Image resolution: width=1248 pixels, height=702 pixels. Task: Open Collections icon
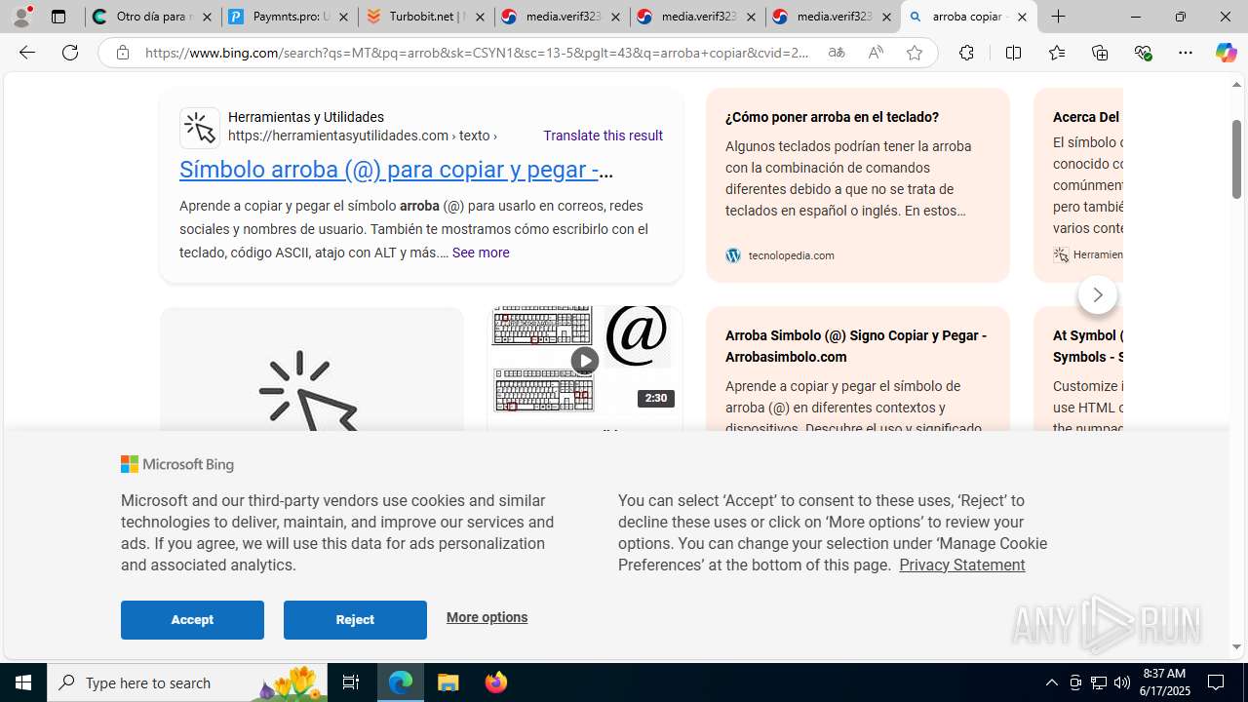[x=1100, y=53]
